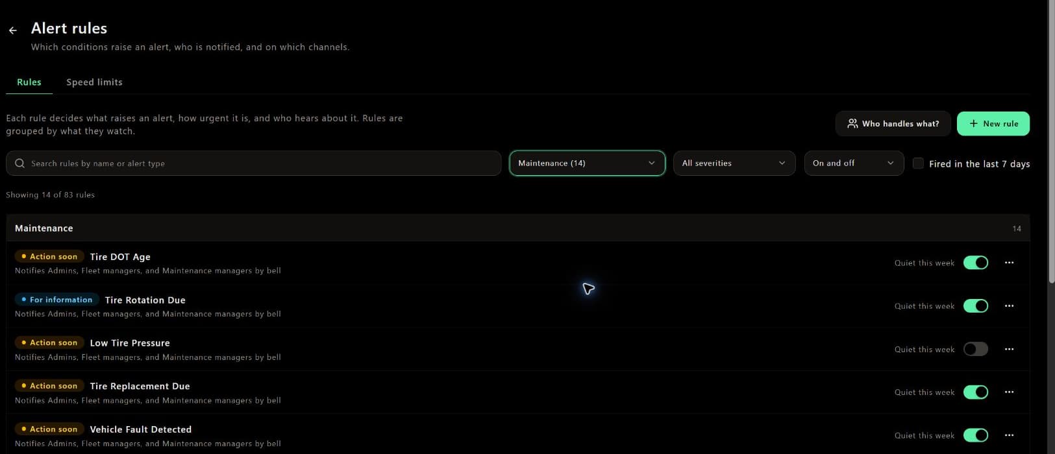Viewport: 1055px width, 454px height.
Task: Focus the search rules input field
Action: pyautogui.click(x=253, y=163)
